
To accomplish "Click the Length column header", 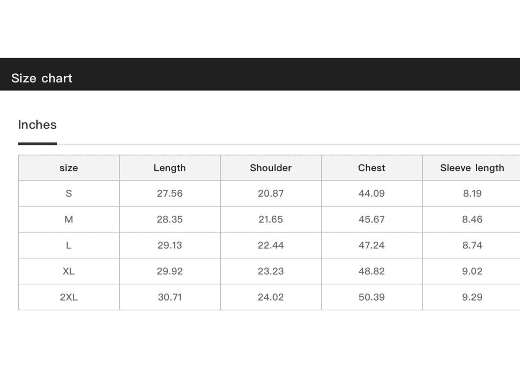I will click(169, 168).
